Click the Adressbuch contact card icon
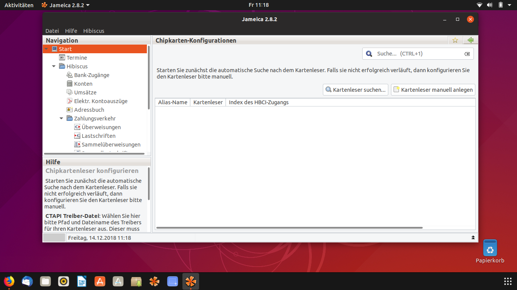 70,110
